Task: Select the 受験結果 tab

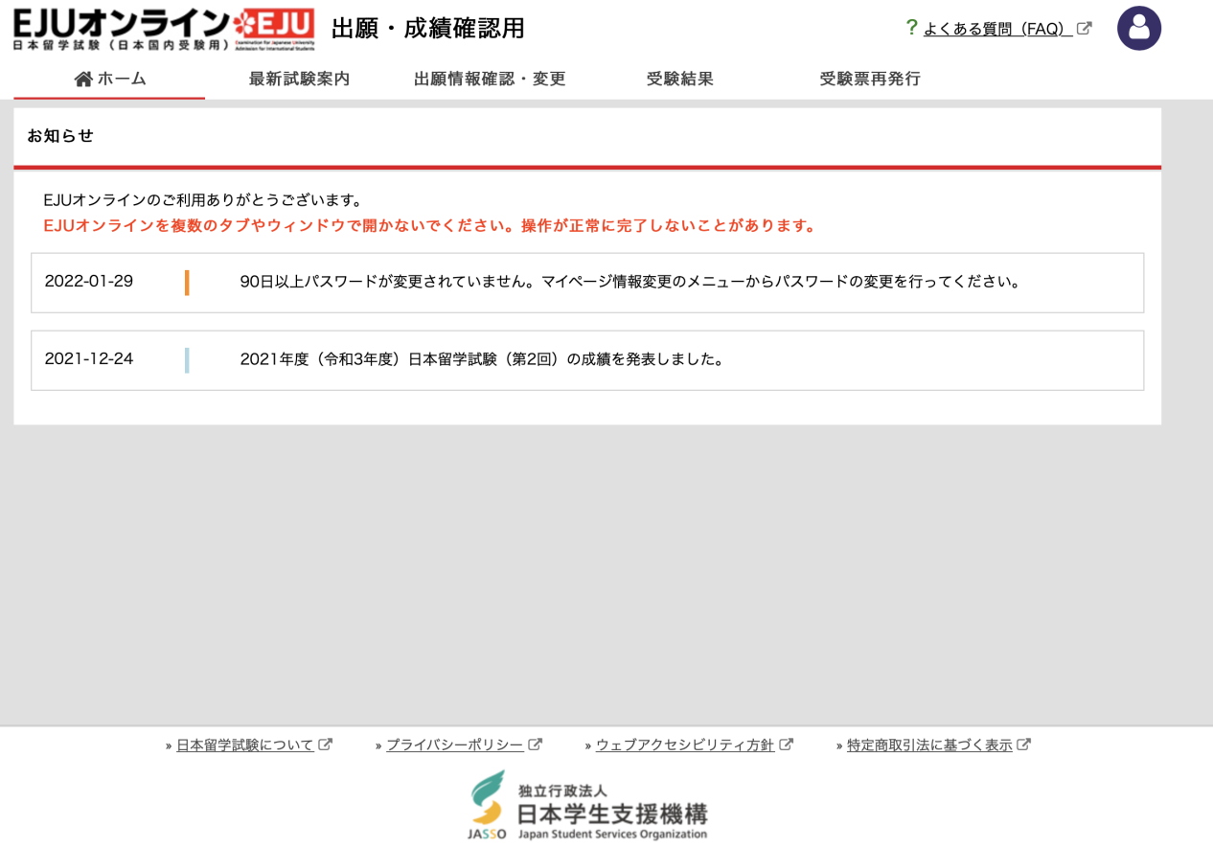Action: [679, 79]
